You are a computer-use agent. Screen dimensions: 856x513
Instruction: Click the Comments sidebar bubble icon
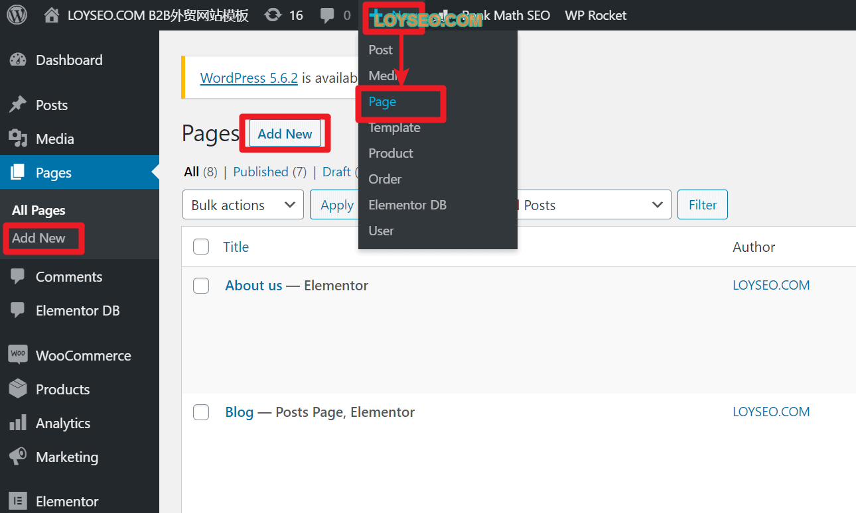click(18, 276)
